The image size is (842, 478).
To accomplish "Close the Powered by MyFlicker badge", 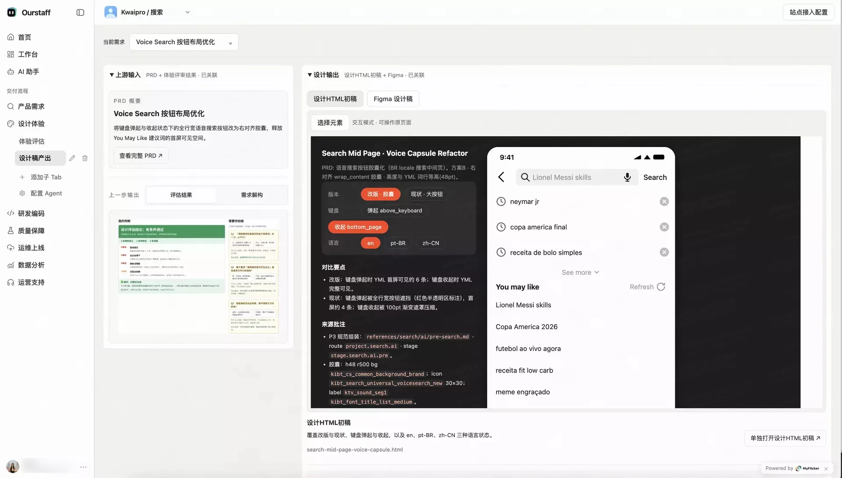I will [x=826, y=468].
